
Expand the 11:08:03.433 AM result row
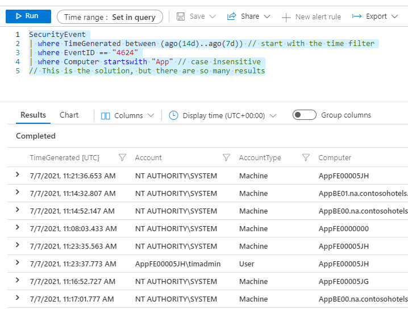[18, 227]
